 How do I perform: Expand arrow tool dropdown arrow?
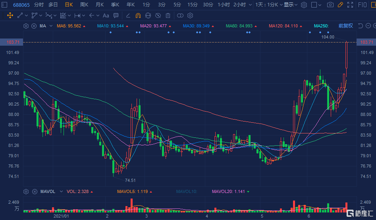point(98,15)
